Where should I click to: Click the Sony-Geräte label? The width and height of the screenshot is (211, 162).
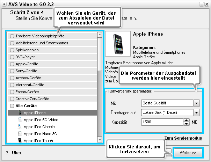[26, 71]
